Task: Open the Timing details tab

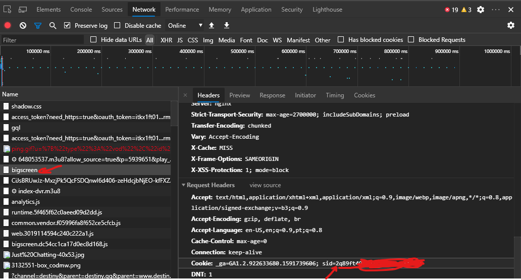Action: pyautogui.click(x=335, y=95)
